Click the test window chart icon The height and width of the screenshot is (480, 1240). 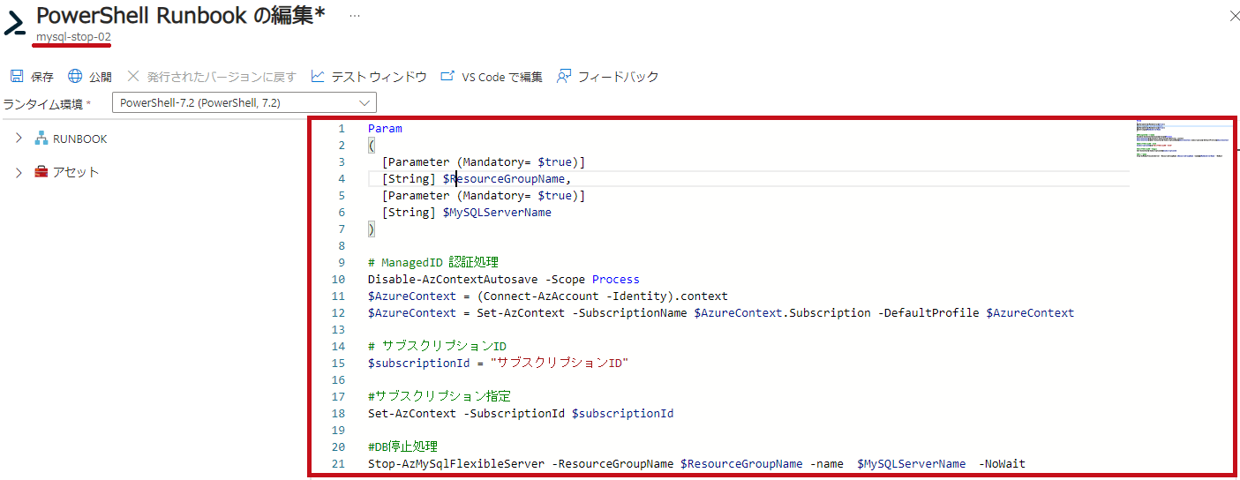tap(318, 77)
